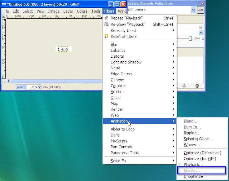Open Light and Shadow submenu
This screenshot has height=181, width=229.
pos(140,62)
